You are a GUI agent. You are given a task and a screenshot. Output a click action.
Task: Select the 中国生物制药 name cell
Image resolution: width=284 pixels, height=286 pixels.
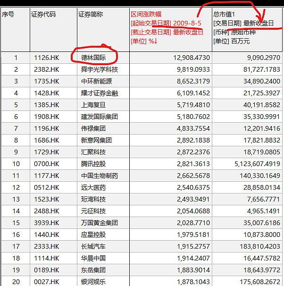click(100, 176)
